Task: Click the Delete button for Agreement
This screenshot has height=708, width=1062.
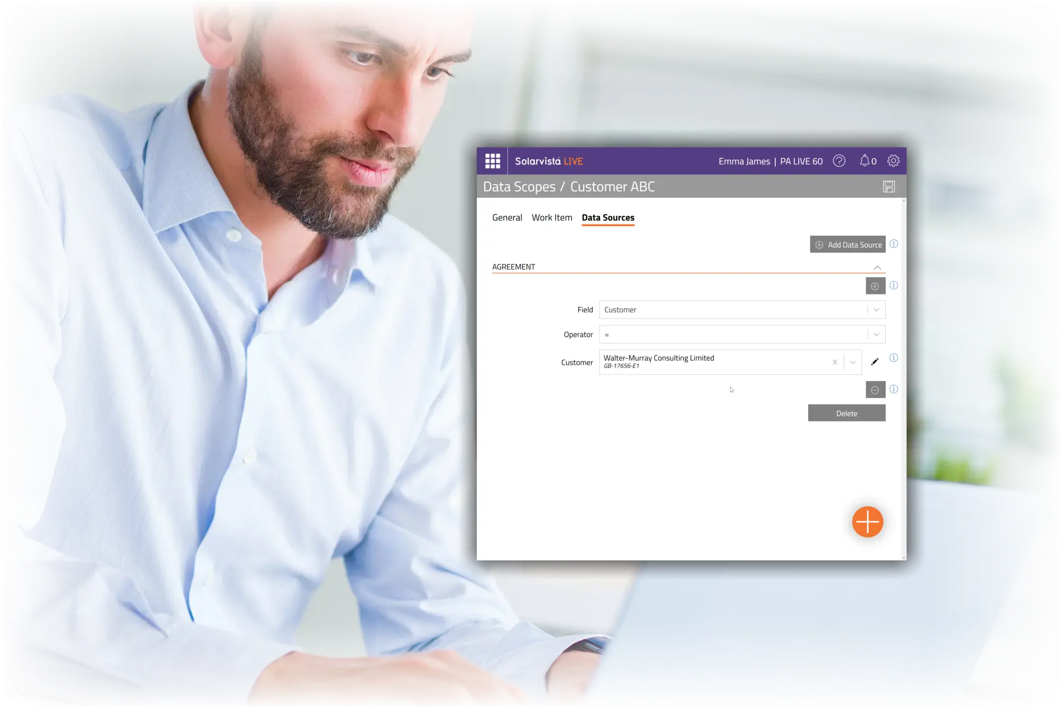Action: pos(846,412)
